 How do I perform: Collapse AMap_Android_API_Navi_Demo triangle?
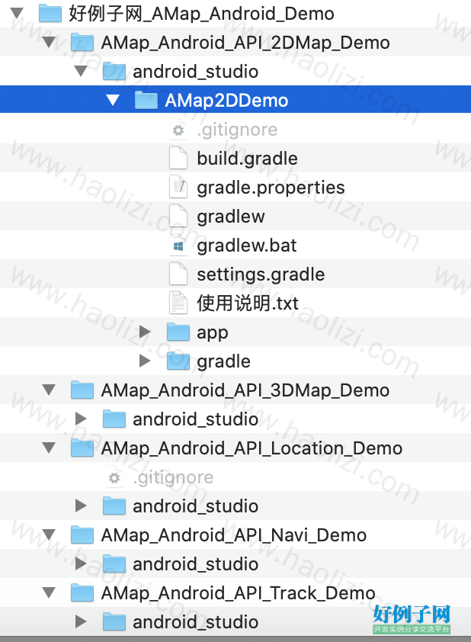click(49, 534)
